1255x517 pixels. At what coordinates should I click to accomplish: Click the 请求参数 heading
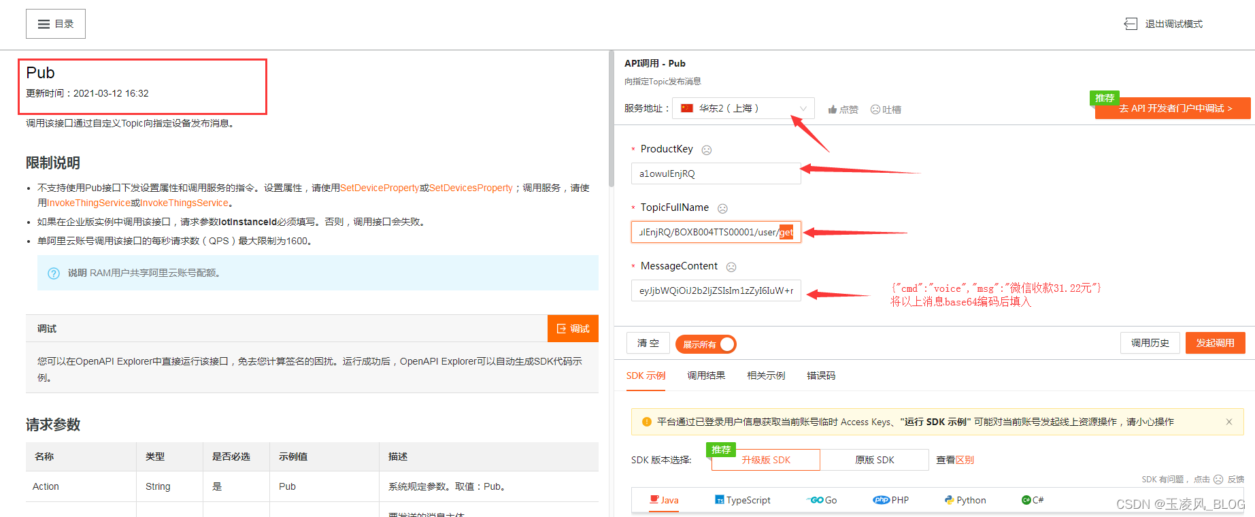53,424
